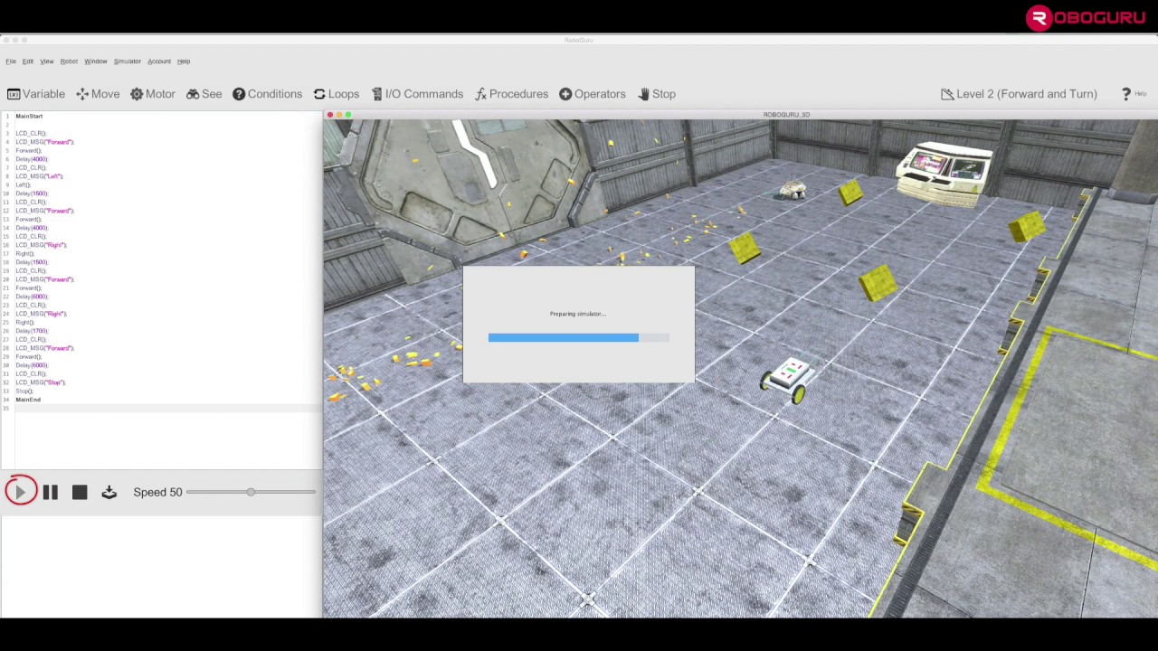Click code line 5 Forward();
This screenshot has height=651, width=1158.
click(x=28, y=150)
